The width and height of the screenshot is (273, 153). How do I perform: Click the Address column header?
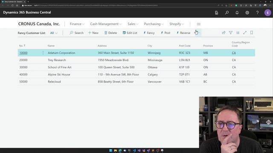[x=102, y=45]
